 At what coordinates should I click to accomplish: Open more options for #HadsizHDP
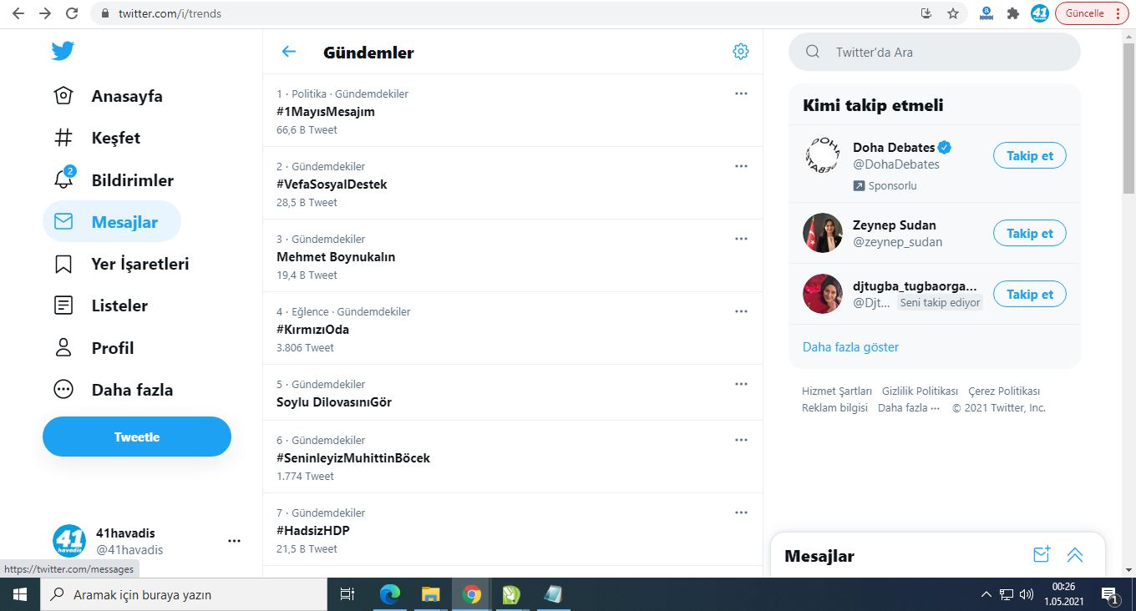coord(741,513)
